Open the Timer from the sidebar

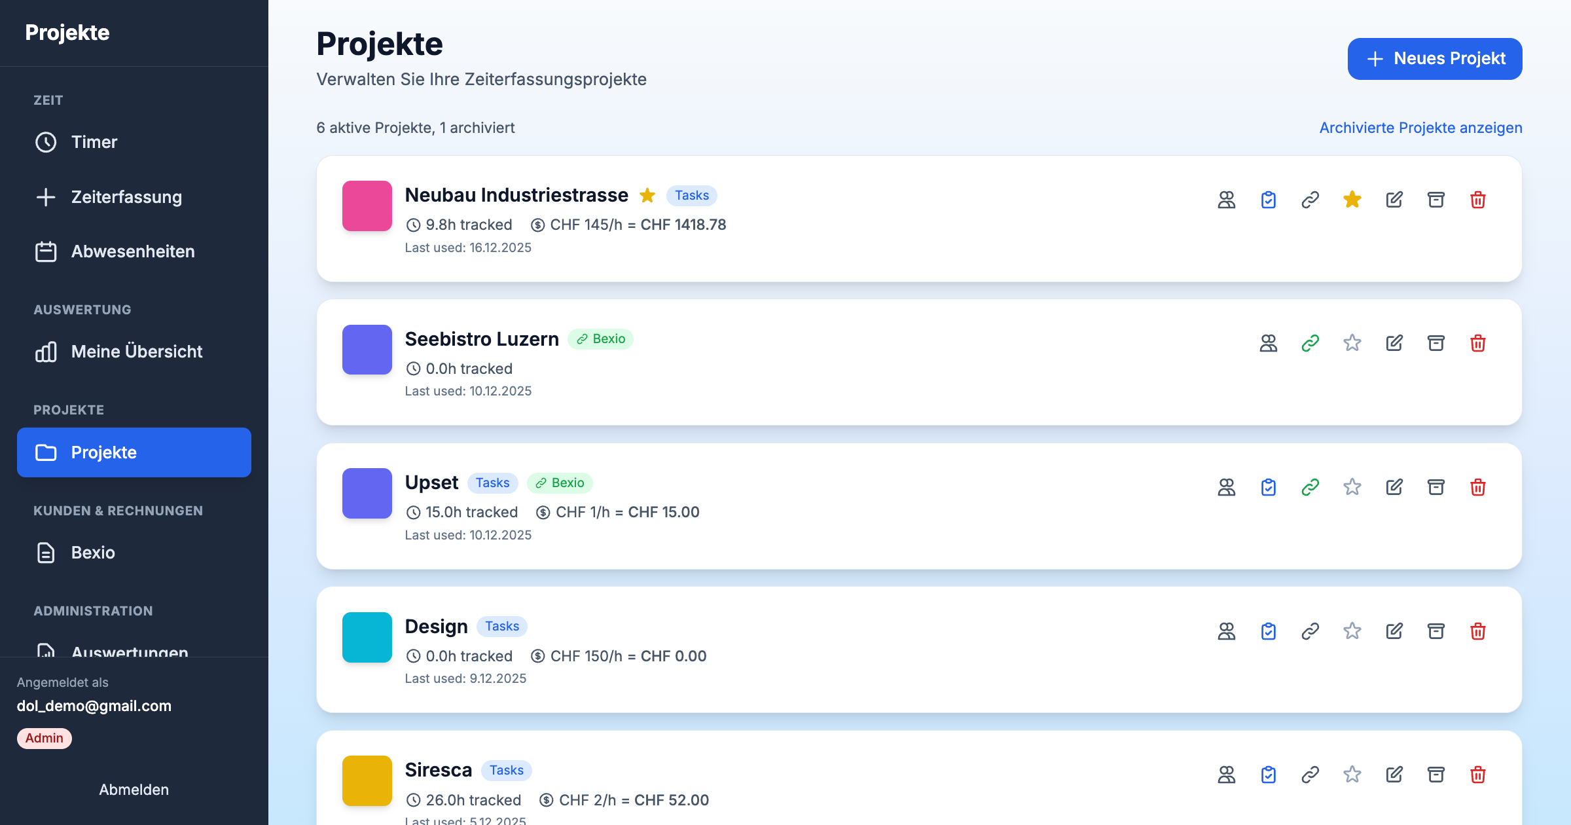click(94, 142)
